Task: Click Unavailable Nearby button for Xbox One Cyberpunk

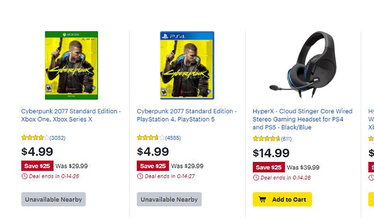Action: click(54, 200)
